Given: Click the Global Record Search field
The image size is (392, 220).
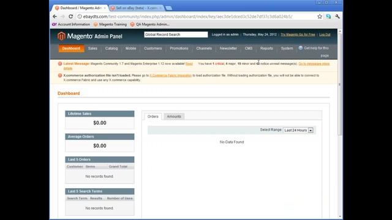Looking at the screenshot, I should (176, 34).
